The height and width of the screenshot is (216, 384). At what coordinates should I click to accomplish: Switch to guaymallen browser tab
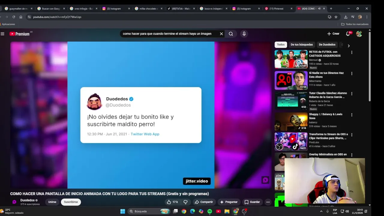[x=18, y=9]
